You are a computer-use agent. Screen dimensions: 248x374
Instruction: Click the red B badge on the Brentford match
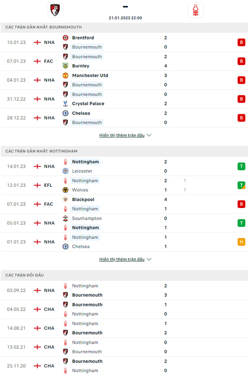click(241, 42)
